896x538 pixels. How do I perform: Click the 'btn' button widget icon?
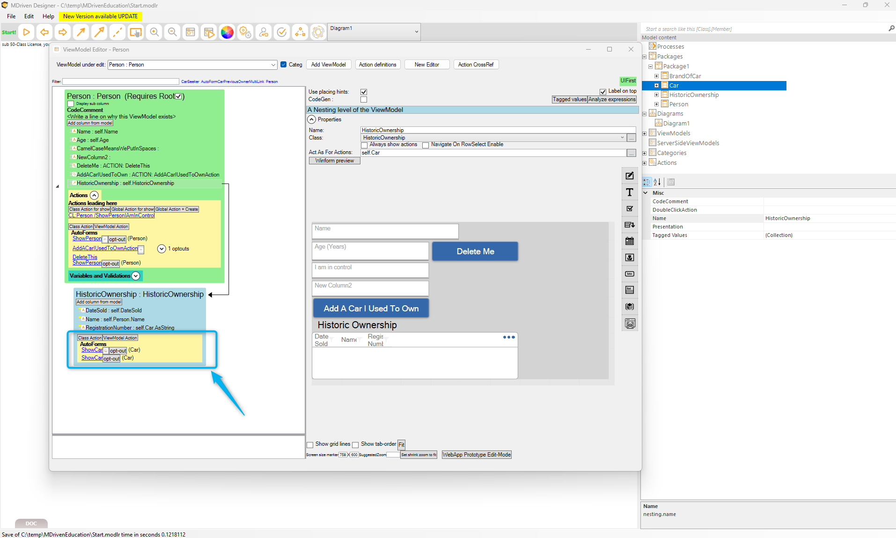tap(630, 274)
